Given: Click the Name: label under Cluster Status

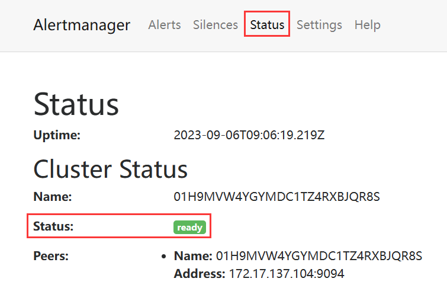Looking at the screenshot, I should [53, 197].
